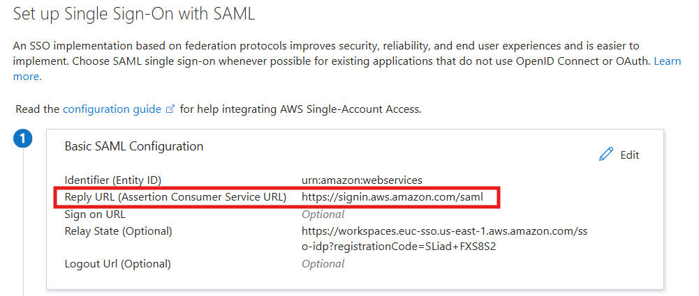Select the signin.aws.amazon.com/saml reply URL value

tap(392, 197)
